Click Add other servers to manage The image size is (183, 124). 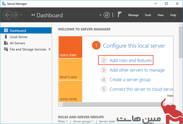coord(137,70)
